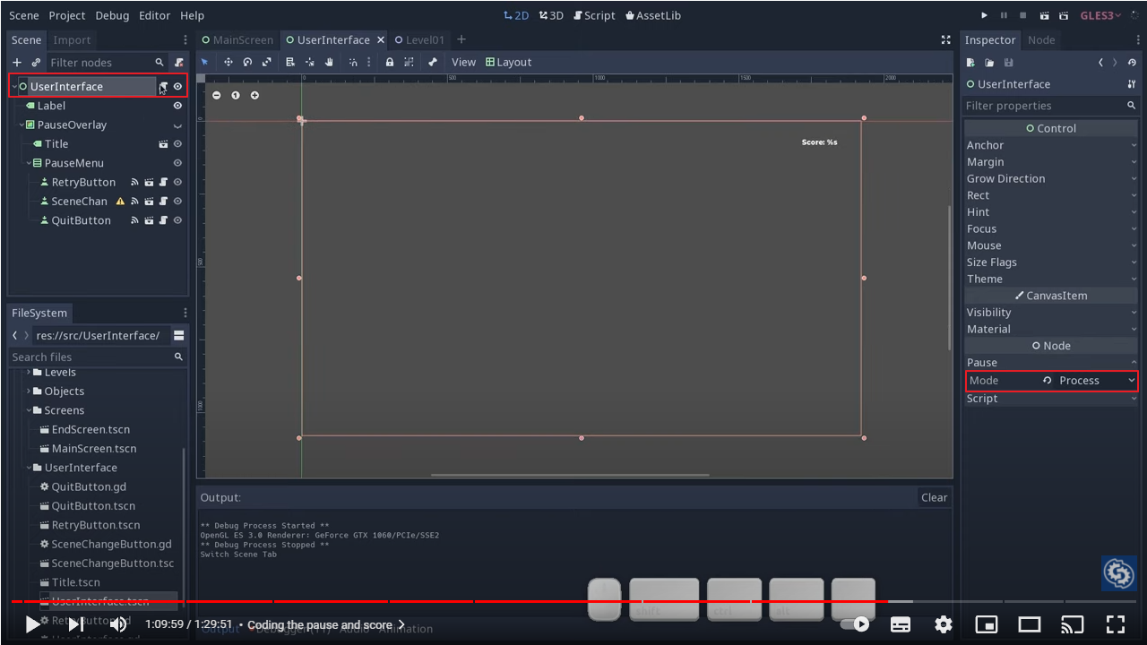1147x645 pixels.
Task: Add a new node with plus icon
Action: tap(17, 63)
